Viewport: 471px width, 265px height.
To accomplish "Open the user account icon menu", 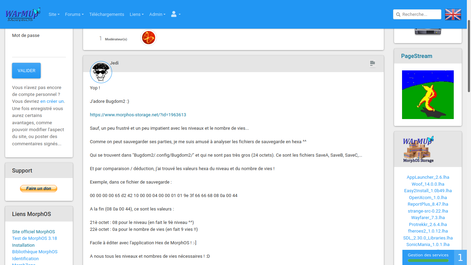I will point(176,14).
